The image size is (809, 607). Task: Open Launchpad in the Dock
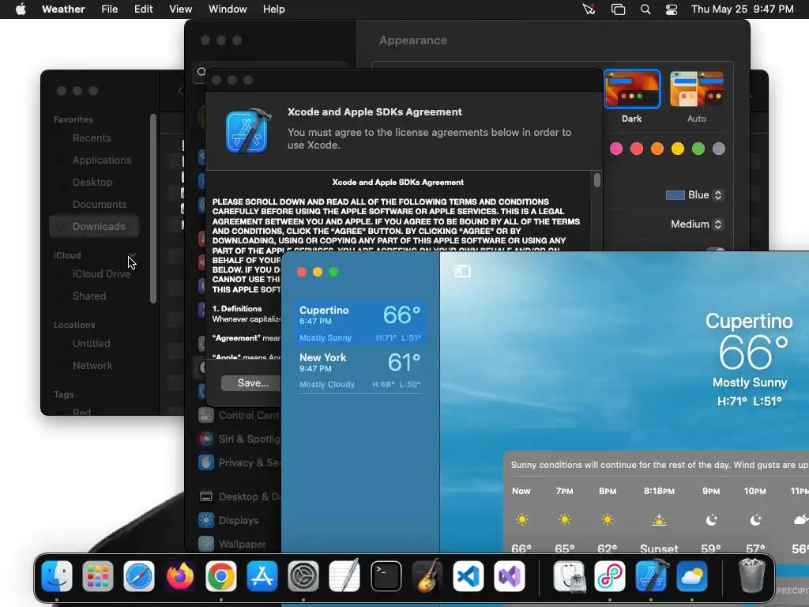[97, 576]
